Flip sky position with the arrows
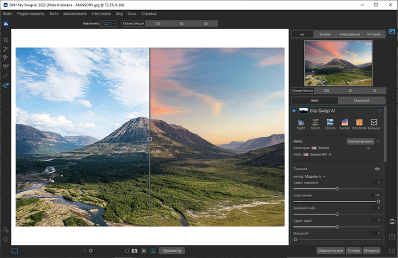 coord(376,168)
